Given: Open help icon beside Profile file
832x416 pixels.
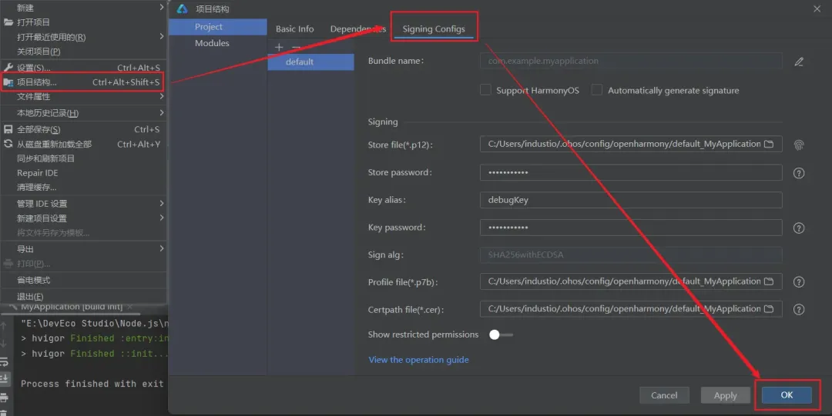Looking at the screenshot, I should coord(799,282).
